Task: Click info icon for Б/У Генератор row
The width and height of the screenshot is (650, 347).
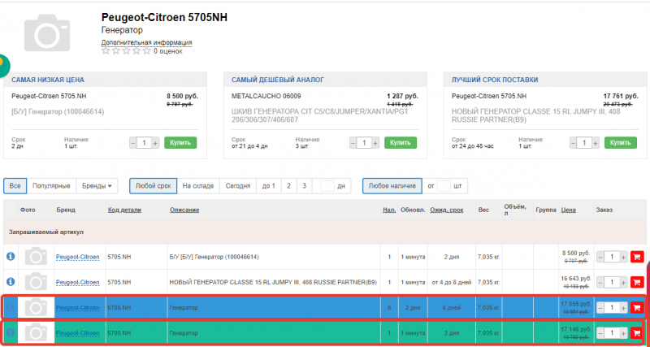Action: coord(11,256)
